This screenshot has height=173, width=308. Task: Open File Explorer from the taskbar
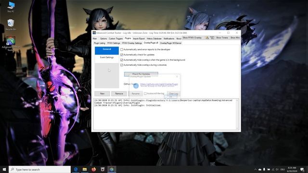pyautogui.click(x=85, y=169)
